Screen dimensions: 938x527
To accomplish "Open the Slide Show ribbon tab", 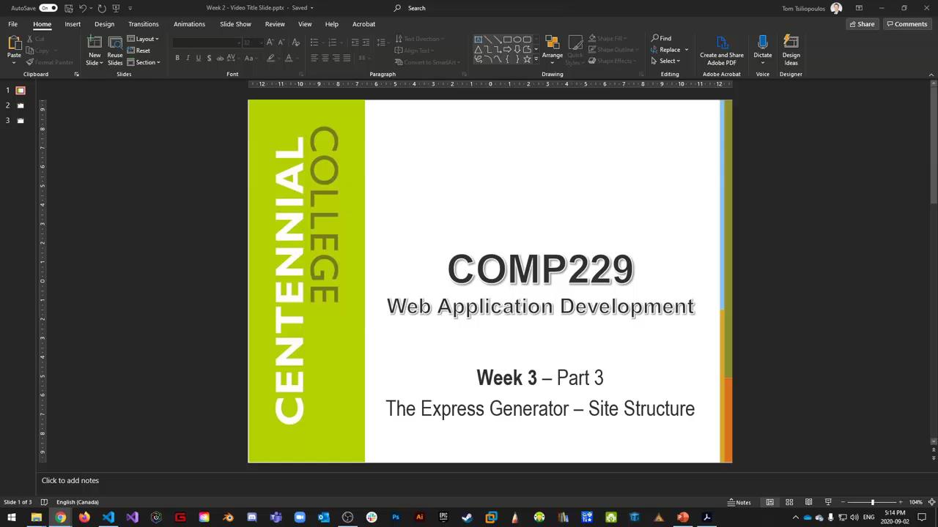I will pyautogui.click(x=235, y=23).
